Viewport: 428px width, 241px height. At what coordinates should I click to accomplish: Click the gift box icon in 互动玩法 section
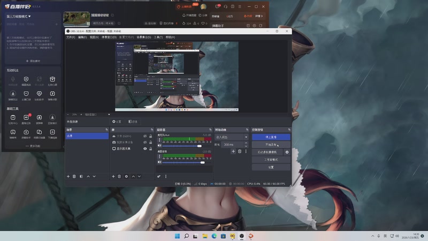tap(52, 79)
